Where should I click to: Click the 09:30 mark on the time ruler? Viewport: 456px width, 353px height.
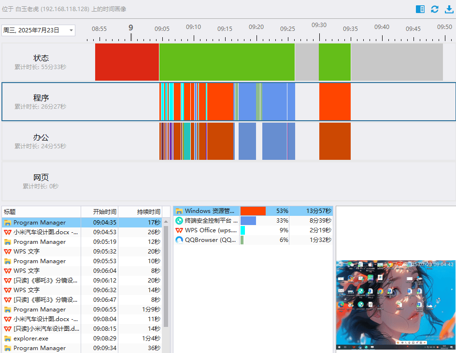pos(319,25)
